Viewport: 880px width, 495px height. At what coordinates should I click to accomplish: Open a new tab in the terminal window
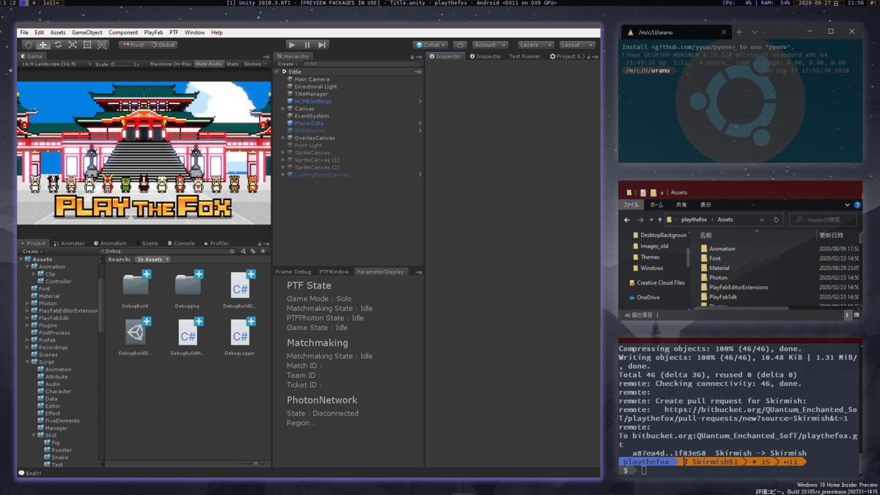tap(739, 32)
